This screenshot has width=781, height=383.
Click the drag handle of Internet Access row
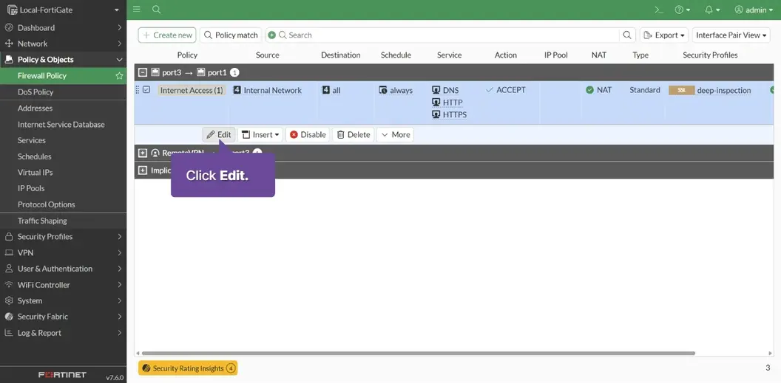(138, 90)
